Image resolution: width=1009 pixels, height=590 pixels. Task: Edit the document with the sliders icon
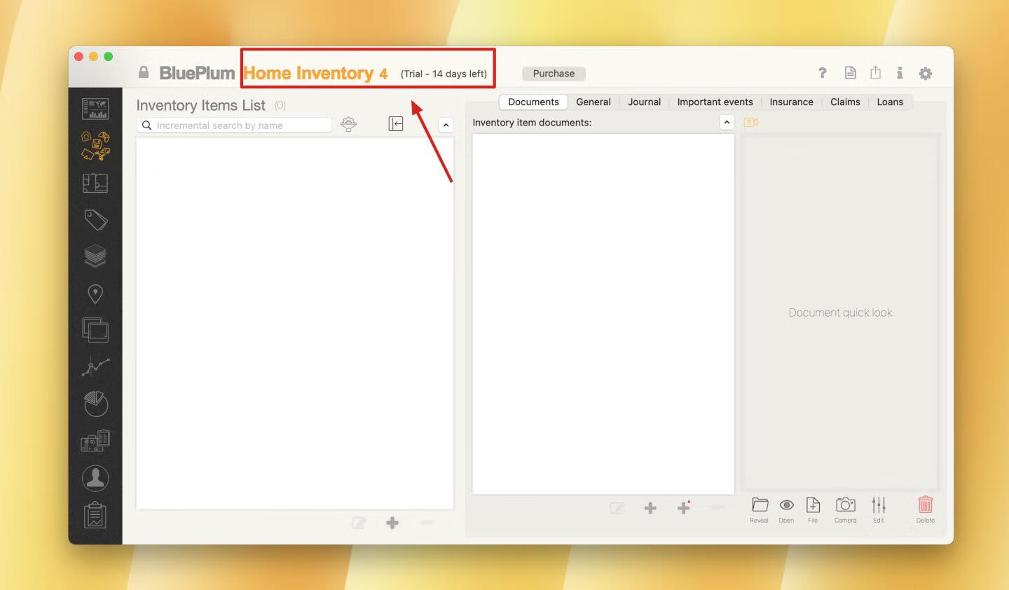point(879,509)
